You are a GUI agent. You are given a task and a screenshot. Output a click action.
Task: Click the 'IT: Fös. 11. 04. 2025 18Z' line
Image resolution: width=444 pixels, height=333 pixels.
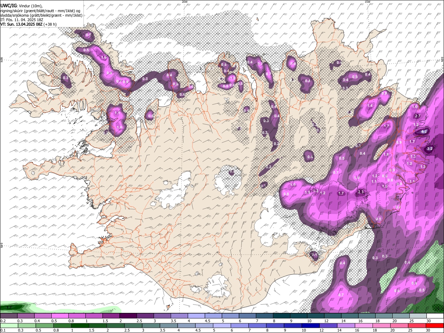coord(22,20)
